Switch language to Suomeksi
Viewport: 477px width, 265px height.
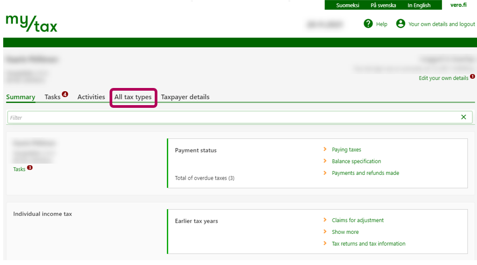348,5
